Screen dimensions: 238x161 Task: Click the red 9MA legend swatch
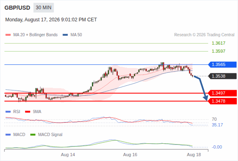pos(27,112)
